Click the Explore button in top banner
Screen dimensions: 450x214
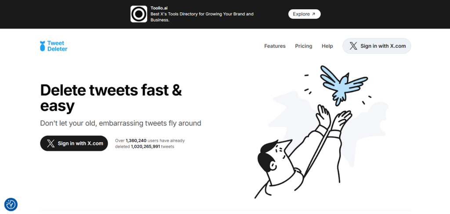pyautogui.click(x=304, y=14)
